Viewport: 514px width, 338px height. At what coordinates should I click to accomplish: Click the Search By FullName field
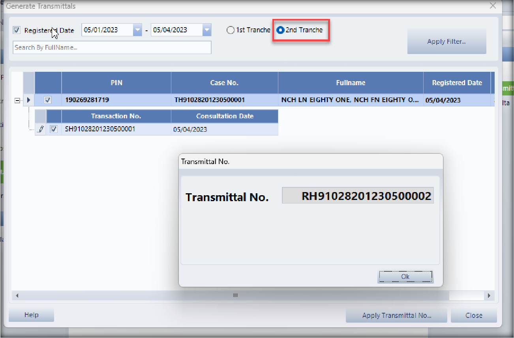point(112,47)
